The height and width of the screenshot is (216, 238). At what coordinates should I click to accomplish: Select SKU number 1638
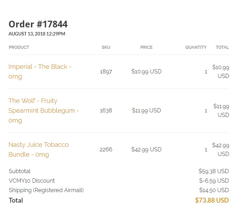[106, 110]
